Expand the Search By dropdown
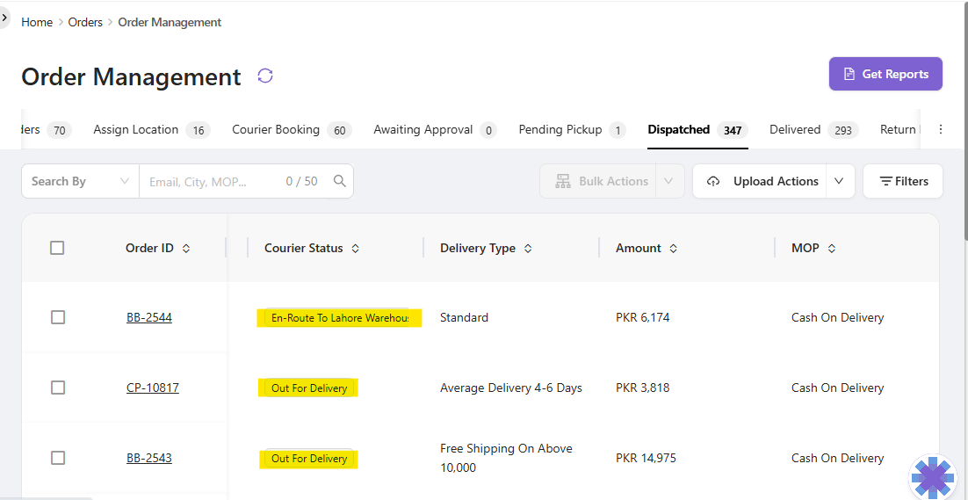This screenshot has width=968, height=500. [x=80, y=181]
